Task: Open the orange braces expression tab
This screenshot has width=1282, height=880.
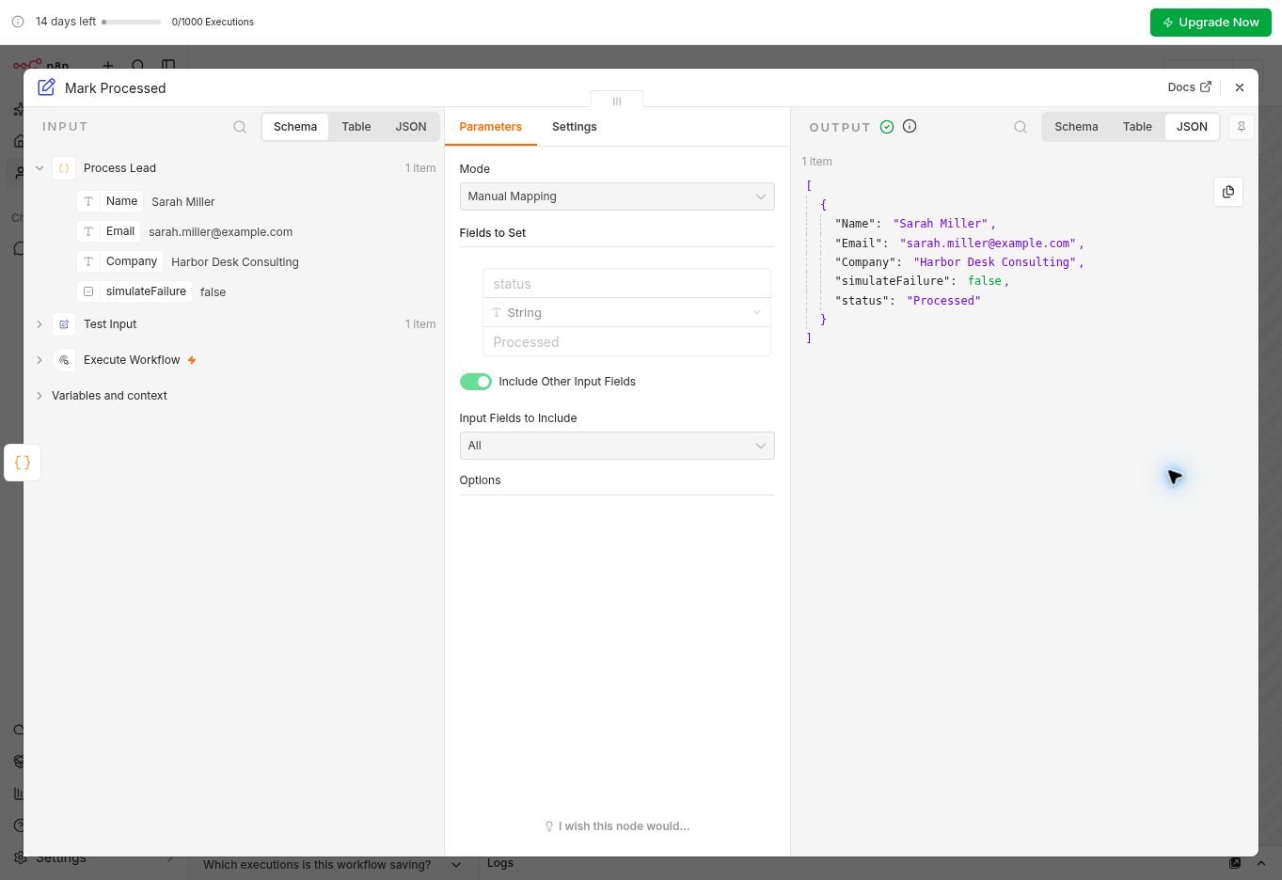Action: click(x=23, y=463)
